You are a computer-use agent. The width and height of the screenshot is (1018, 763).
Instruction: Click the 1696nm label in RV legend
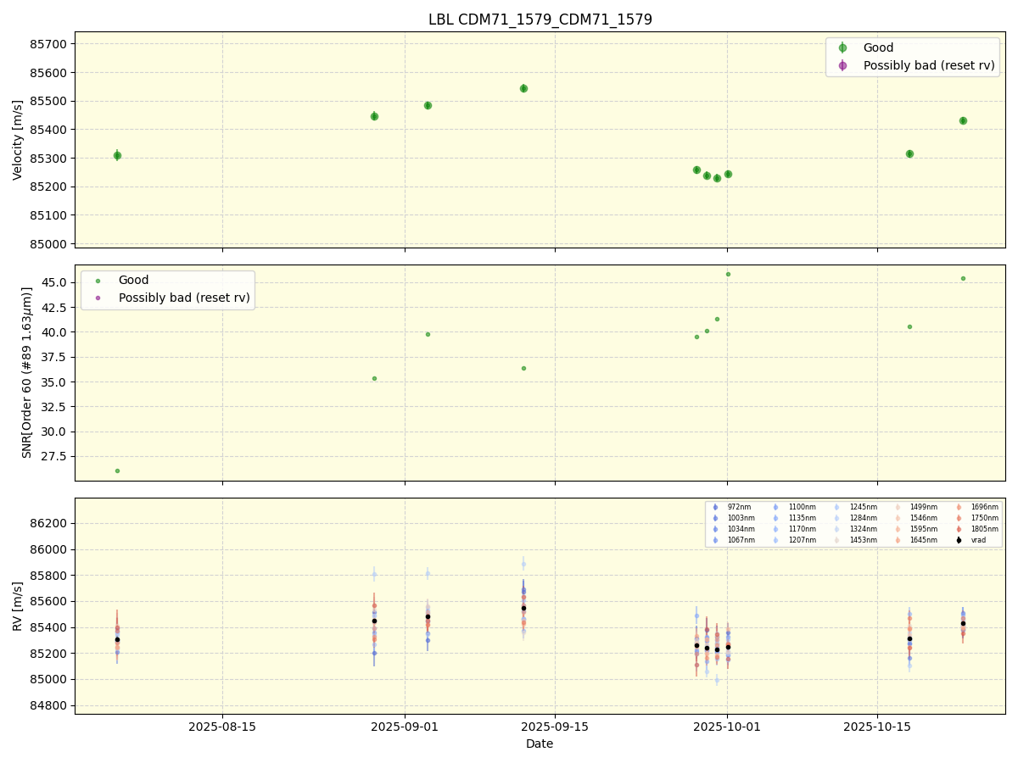point(984,507)
